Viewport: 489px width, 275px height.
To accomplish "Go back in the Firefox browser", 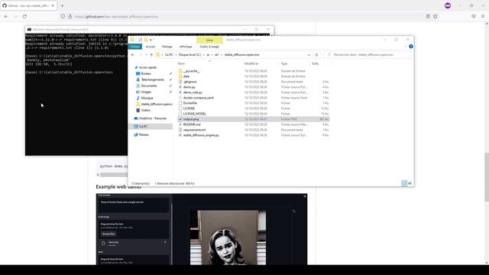I will pos(6,17).
